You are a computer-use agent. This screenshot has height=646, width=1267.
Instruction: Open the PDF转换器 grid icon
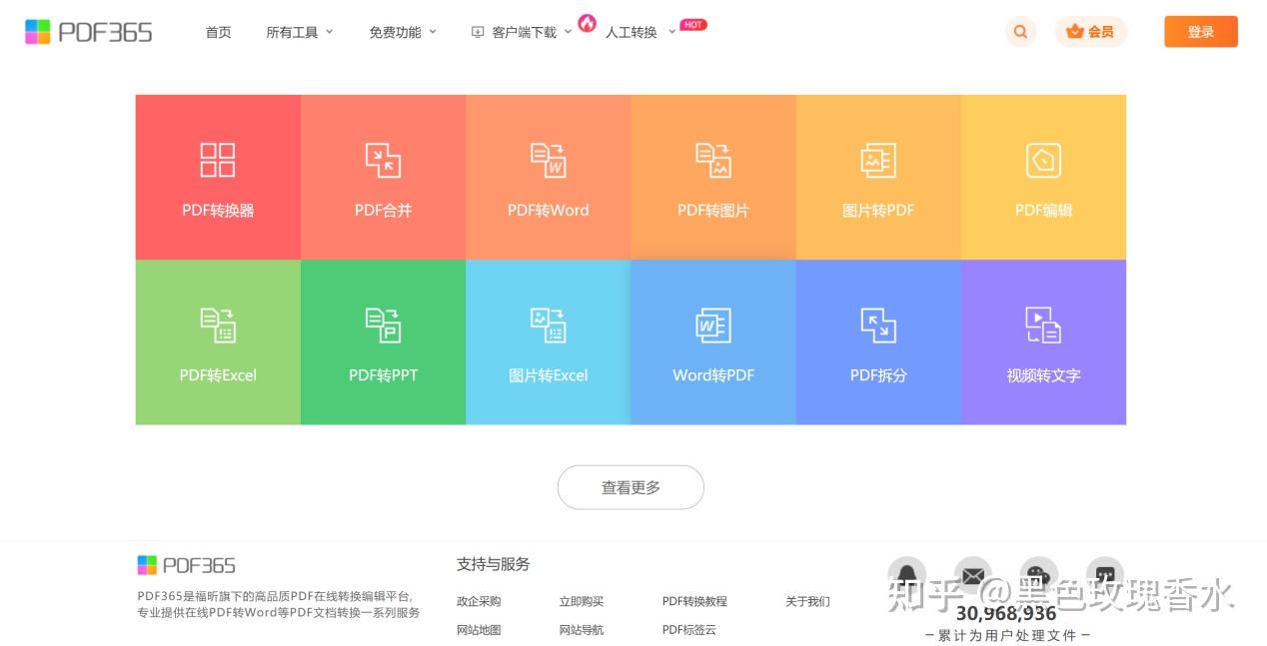click(x=218, y=160)
